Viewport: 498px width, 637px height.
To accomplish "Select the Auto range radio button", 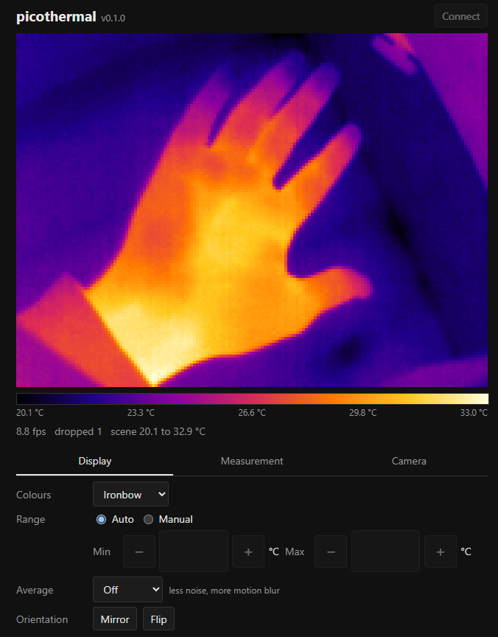I will pos(102,519).
